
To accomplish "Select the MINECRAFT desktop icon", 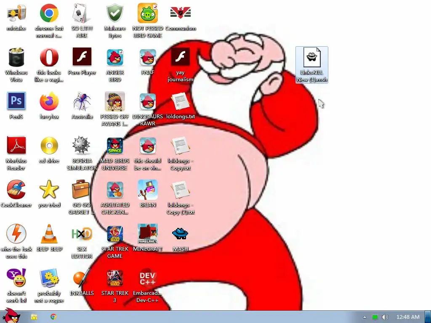I will coord(148,234).
